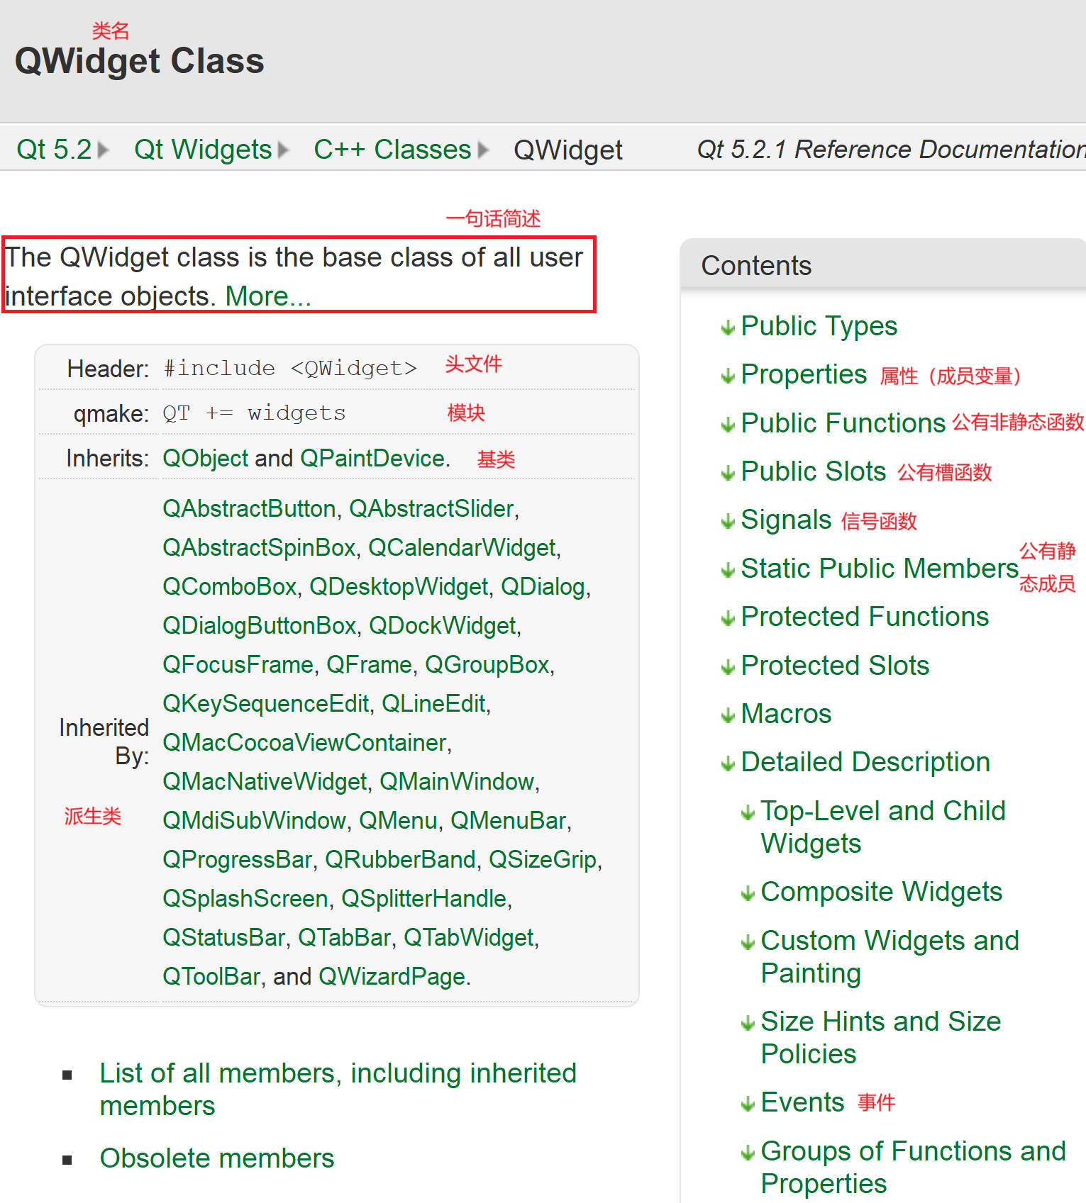Open the QDockWidget class link
Image resolution: width=1086 pixels, height=1203 pixels.
click(x=442, y=625)
